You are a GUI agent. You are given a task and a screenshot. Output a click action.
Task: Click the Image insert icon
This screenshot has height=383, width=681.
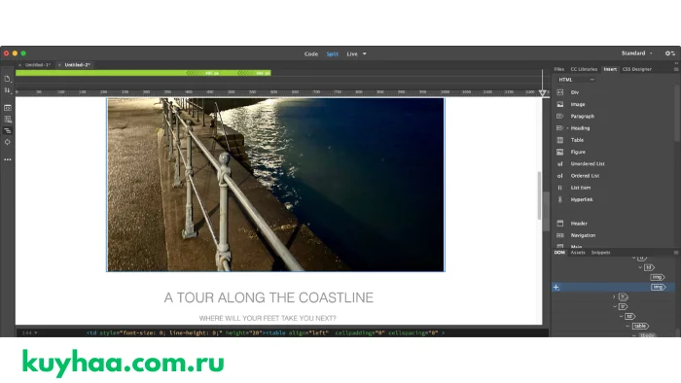click(x=560, y=104)
